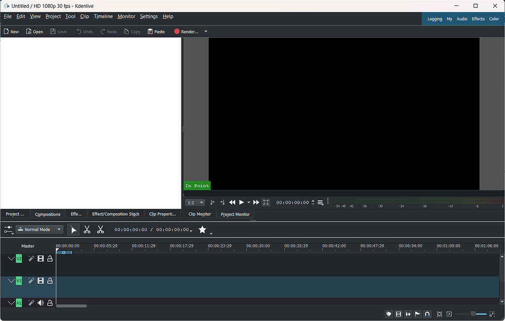Toggle the monitor edit mode frame icon
Screen dimensions: 505x321
point(266,203)
